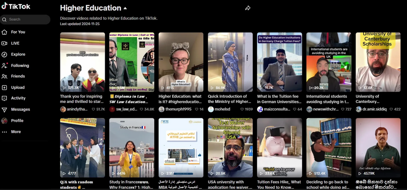Click caption 'Q/A with random students'

[x=76, y=185]
